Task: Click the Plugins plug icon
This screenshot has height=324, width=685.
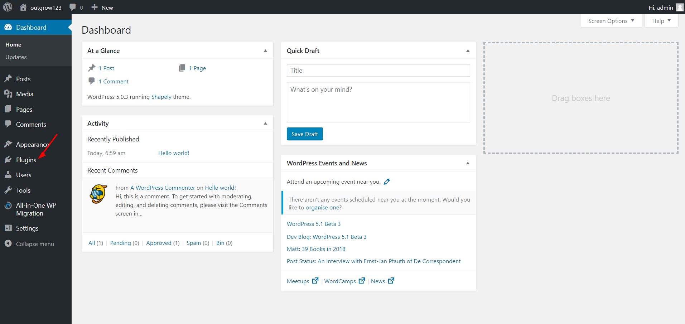Action: pyautogui.click(x=8, y=160)
